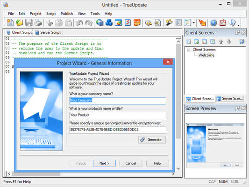Open the toolbar options overflow arrow
Screen dimensions: 249x187
[239, 25]
